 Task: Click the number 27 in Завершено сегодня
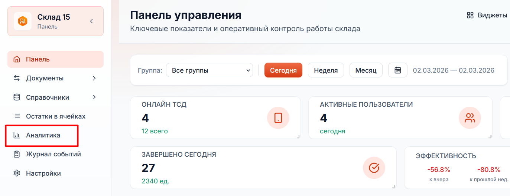(148, 168)
